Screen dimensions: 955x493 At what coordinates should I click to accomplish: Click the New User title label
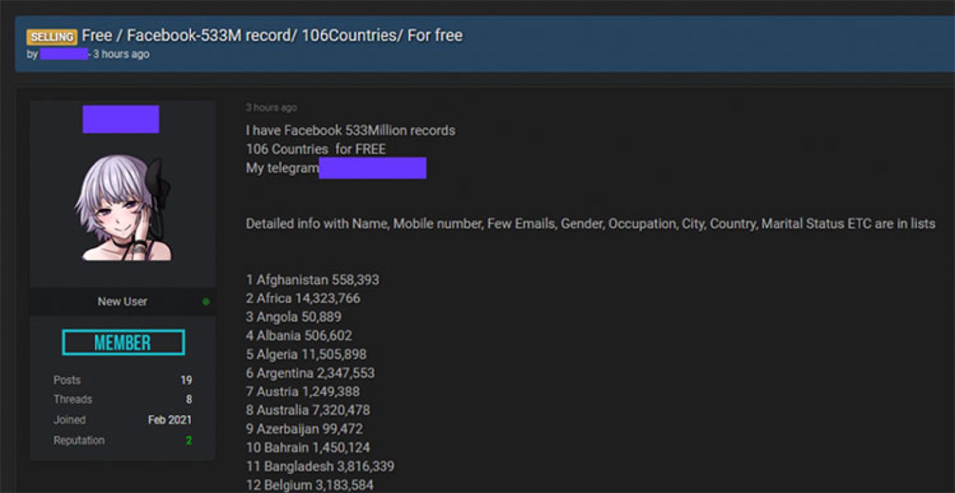(122, 302)
